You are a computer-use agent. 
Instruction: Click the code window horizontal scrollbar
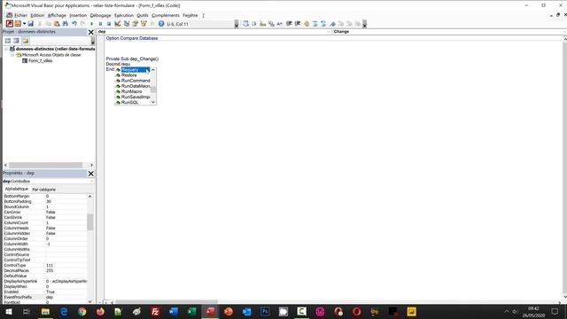point(167,302)
